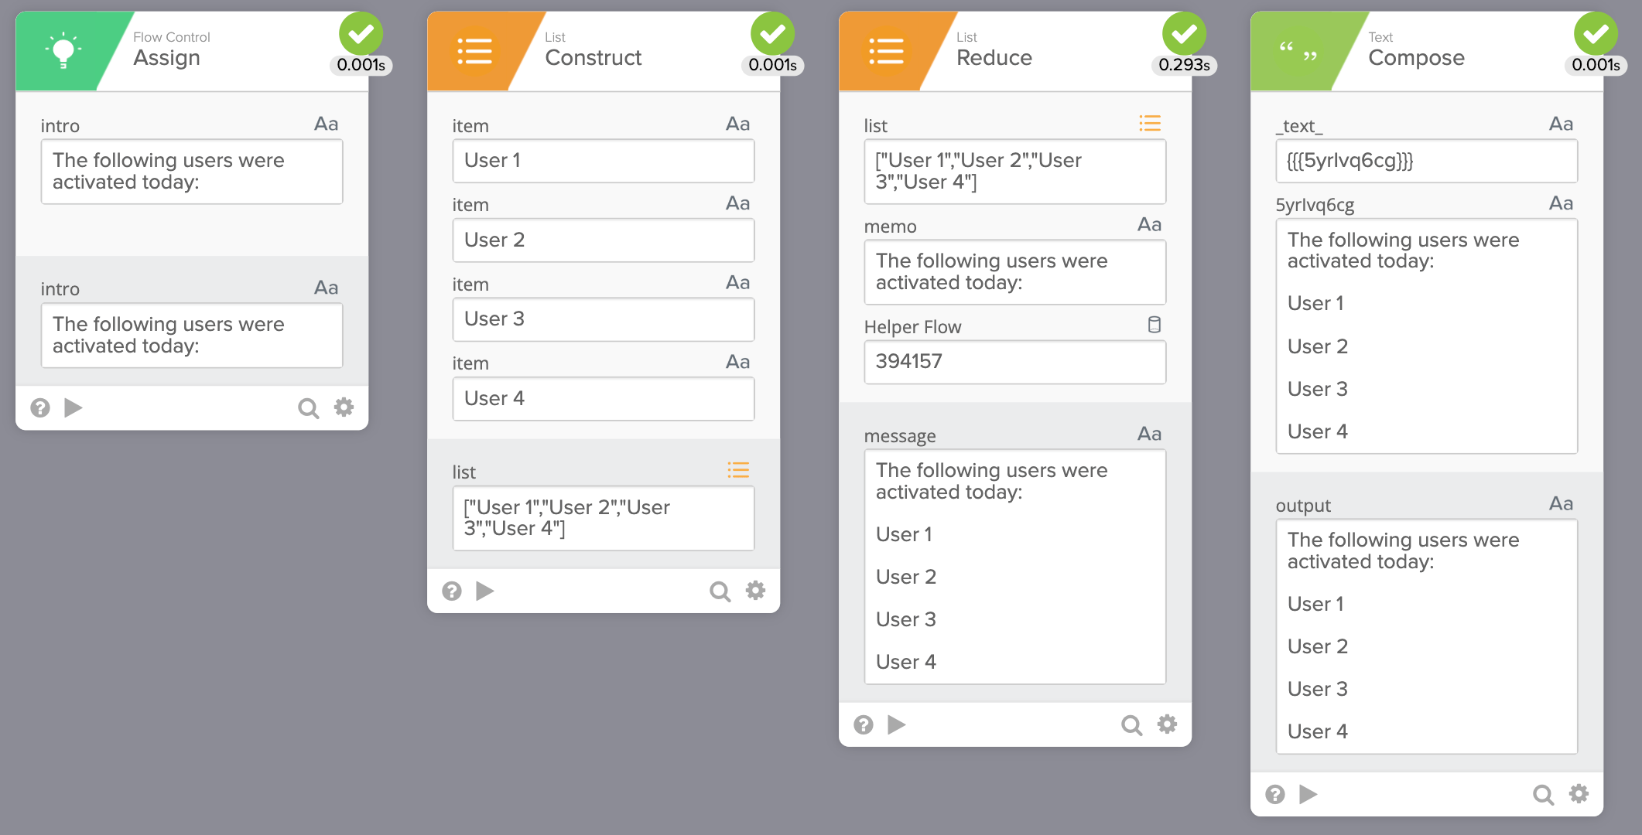The height and width of the screenshot is (835, 1642).
Task: Click inside the Helper Flow 394157 field
Action: tap(1014, 361)
